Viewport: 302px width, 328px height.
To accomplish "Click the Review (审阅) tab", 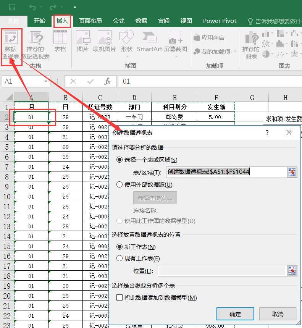I will (x=164, y=21).
